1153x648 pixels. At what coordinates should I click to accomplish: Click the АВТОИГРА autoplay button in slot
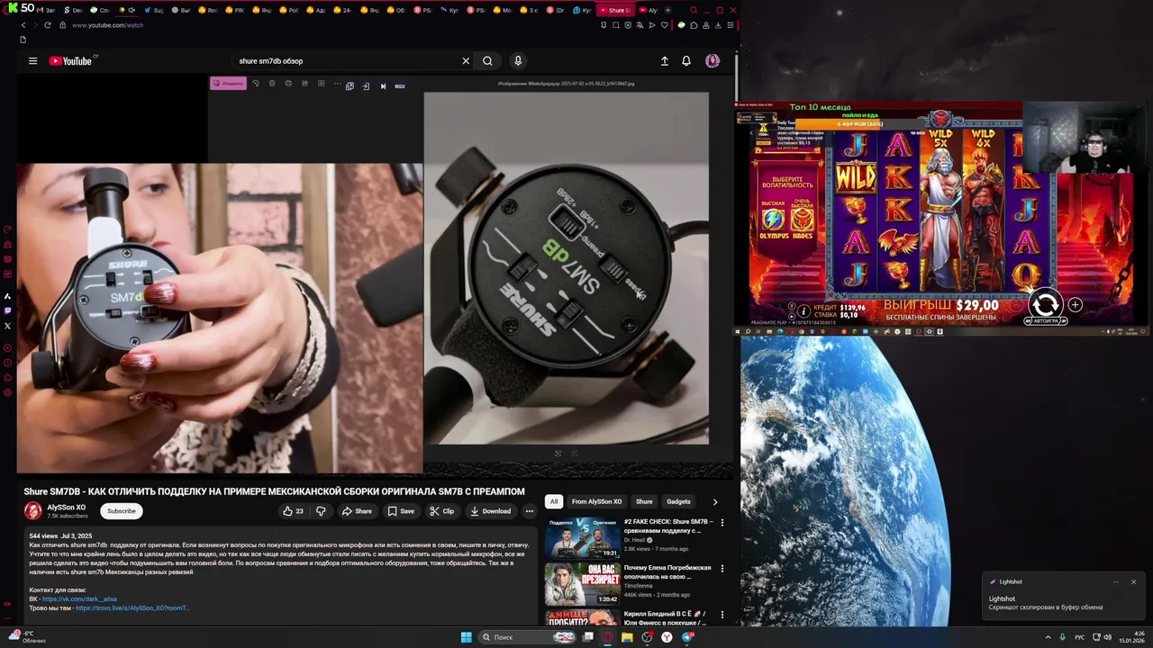coord(1045,321)
